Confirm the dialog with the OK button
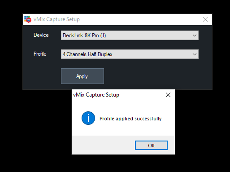 tap(151, 145)
